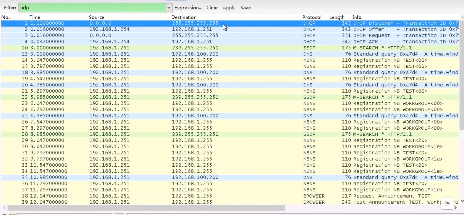Sort packets by Time column header
Screen dimensions: 464x215
[35, 17]
